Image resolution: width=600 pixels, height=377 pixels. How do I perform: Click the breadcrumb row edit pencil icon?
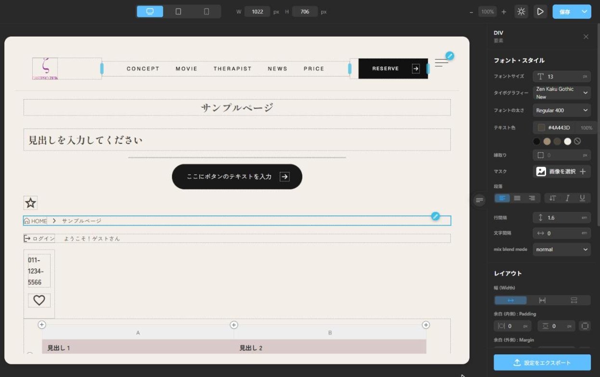435,216
